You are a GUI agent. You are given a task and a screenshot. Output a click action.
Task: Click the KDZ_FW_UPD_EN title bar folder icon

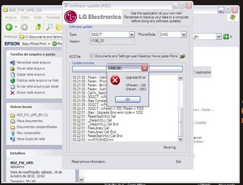pyautogui.click(x=6, y=10)
